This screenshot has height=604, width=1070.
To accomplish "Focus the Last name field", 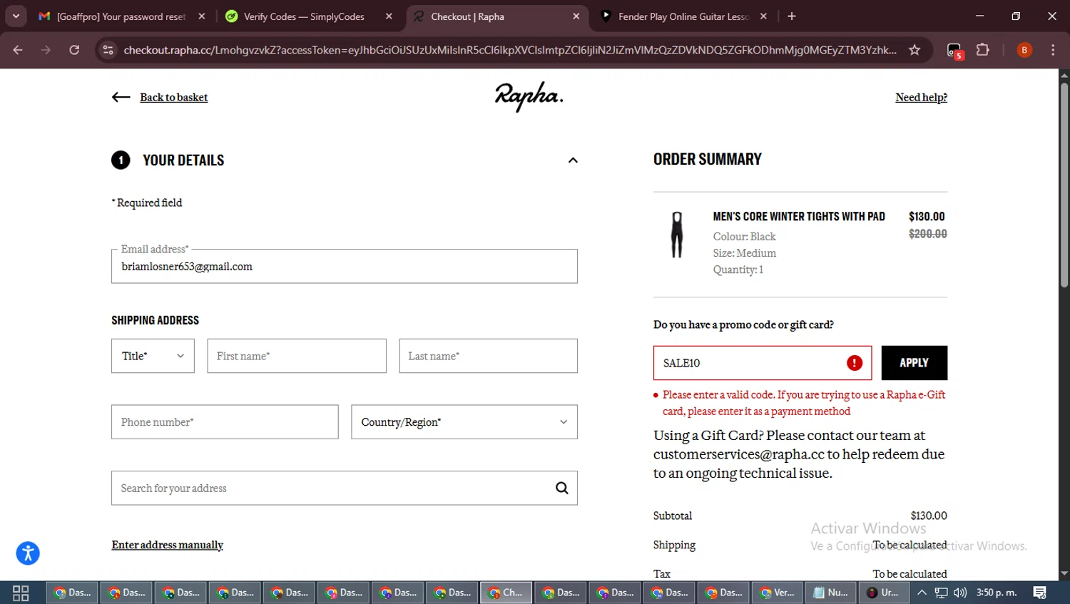I will coord(489,356).
